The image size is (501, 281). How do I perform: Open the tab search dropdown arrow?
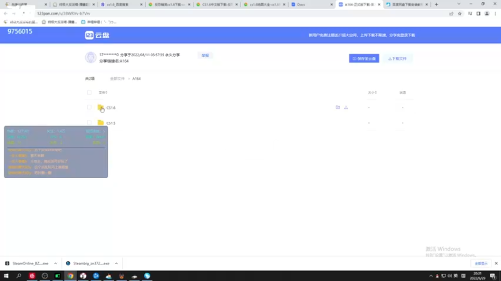459,4
